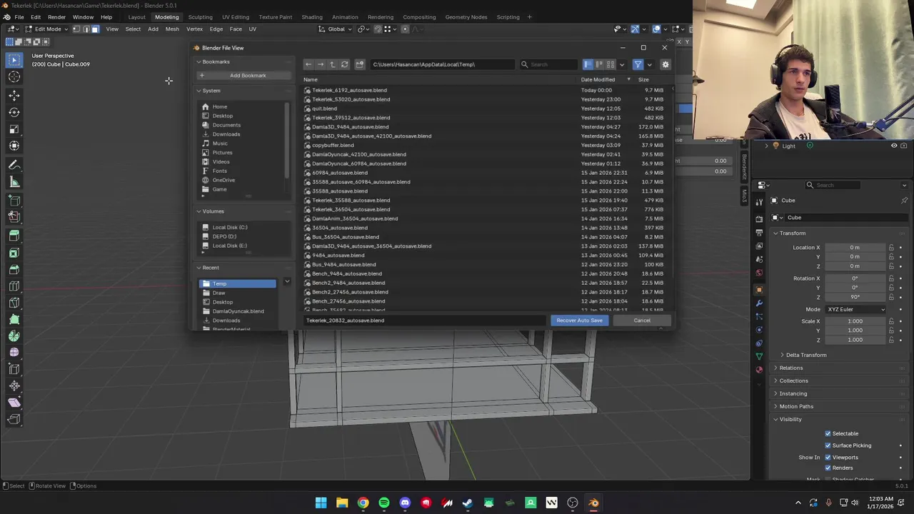The height and width of the screenshot is (514, 914).
Task: Open Documents in System list
Action: click(x=226, y=125)
